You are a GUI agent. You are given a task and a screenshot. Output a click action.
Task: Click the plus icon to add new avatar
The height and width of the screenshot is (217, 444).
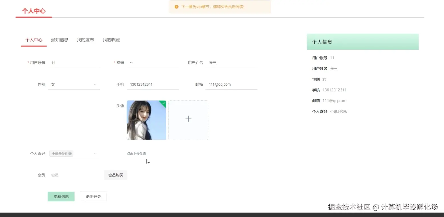188,119
